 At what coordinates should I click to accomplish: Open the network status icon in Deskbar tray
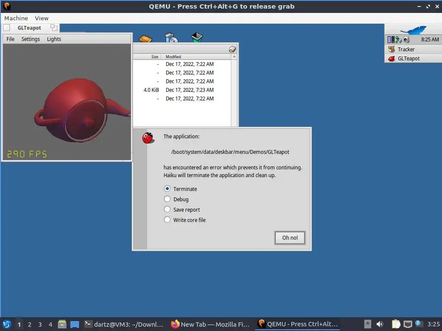pos(398,40)
